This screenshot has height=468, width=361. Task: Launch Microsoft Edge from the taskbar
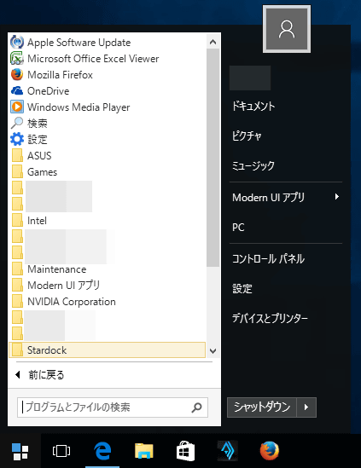102,451
